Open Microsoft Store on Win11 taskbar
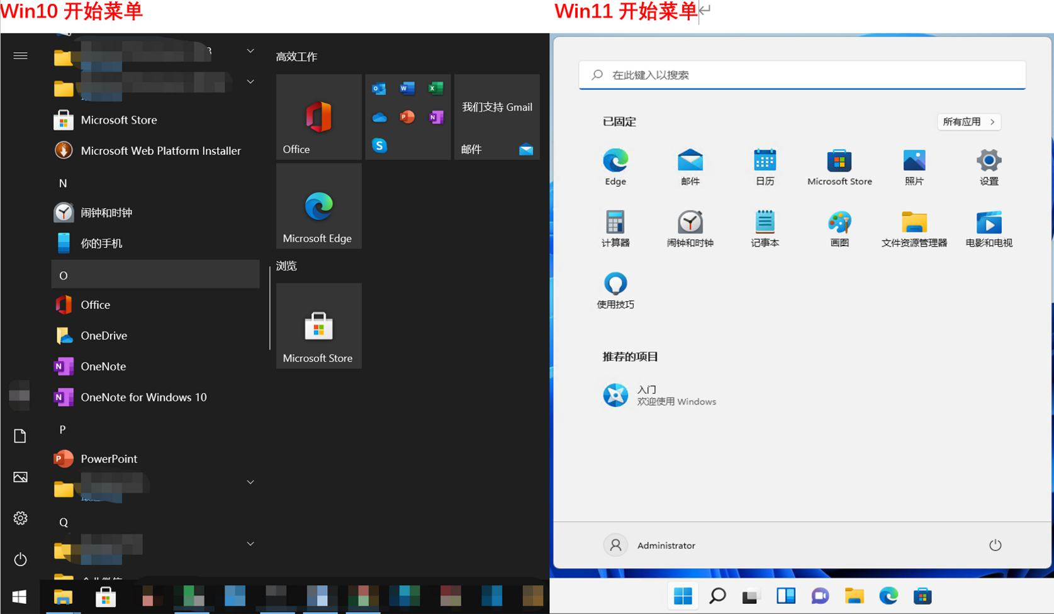This screenshot has width=1054, height=614. click(x=922, y=595)
